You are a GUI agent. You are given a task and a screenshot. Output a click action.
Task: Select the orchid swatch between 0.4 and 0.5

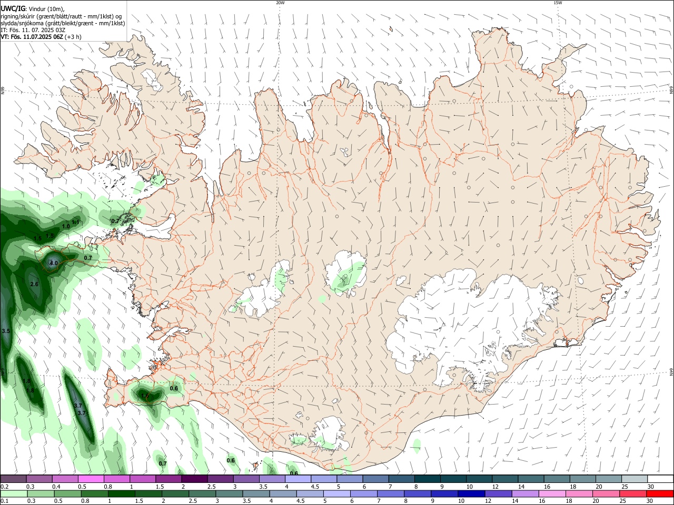(x=65, y=479)
